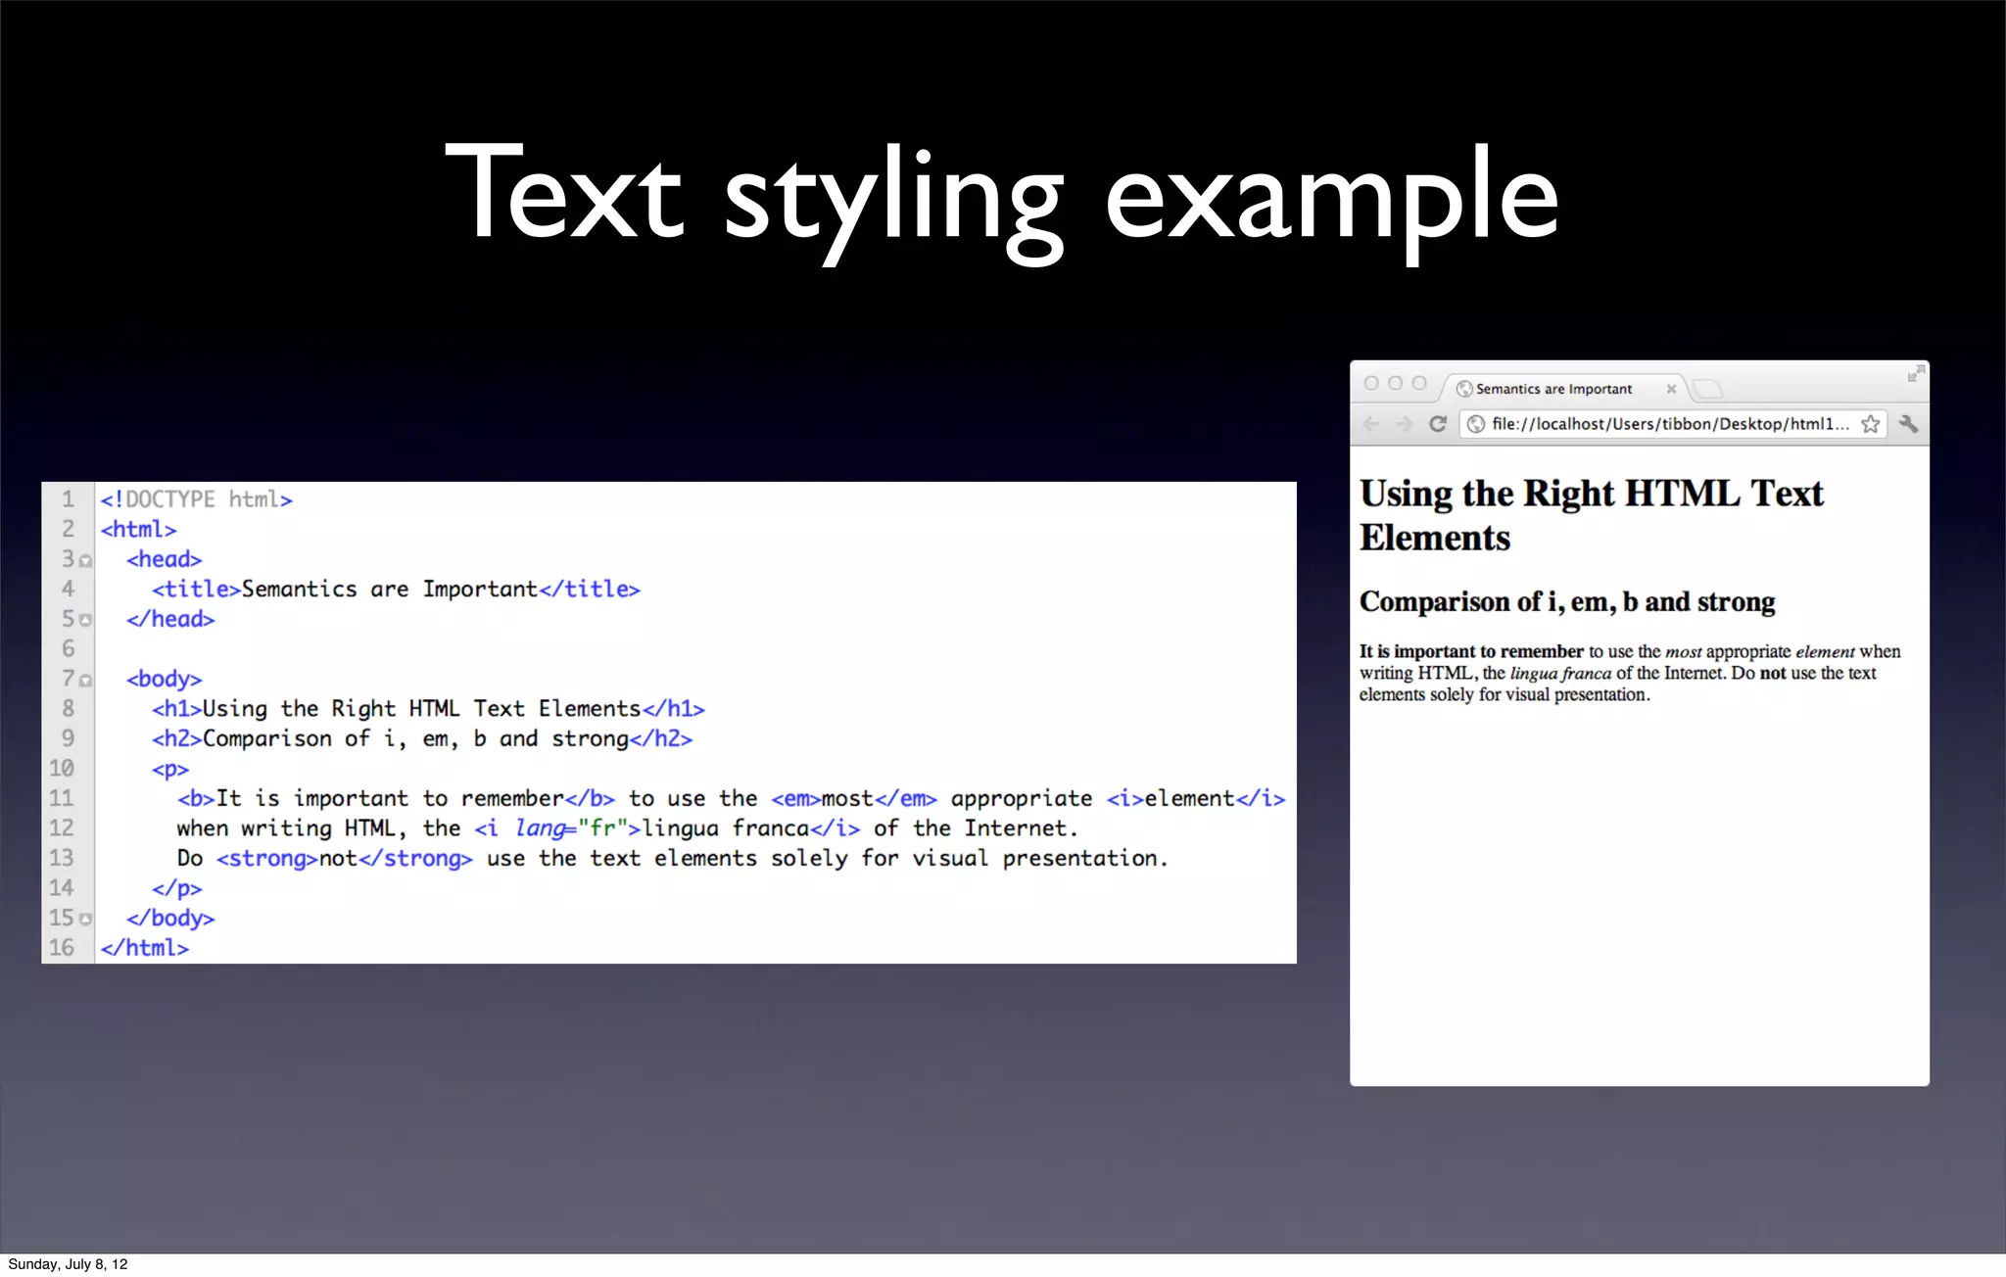
Task: Click the <!DOCTYPE html> code on line 1
Action: tap(196, 499)
